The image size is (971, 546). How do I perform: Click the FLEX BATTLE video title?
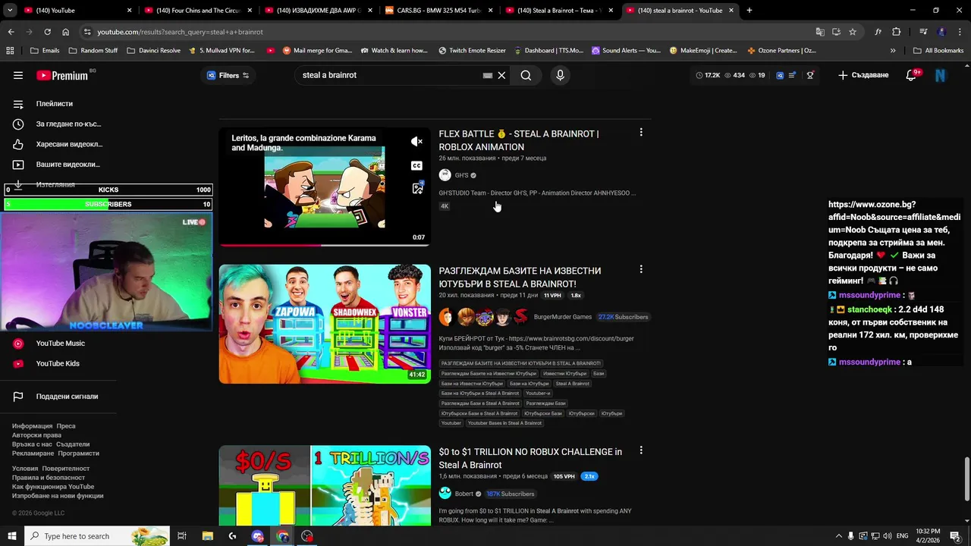tap(519, 140)
